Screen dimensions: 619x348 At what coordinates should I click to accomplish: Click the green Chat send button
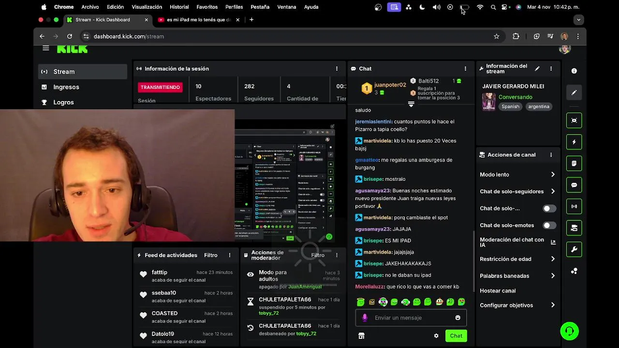456,336
